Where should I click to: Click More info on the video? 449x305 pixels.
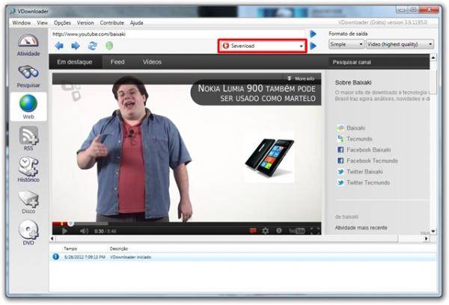(x=301, y=78)
